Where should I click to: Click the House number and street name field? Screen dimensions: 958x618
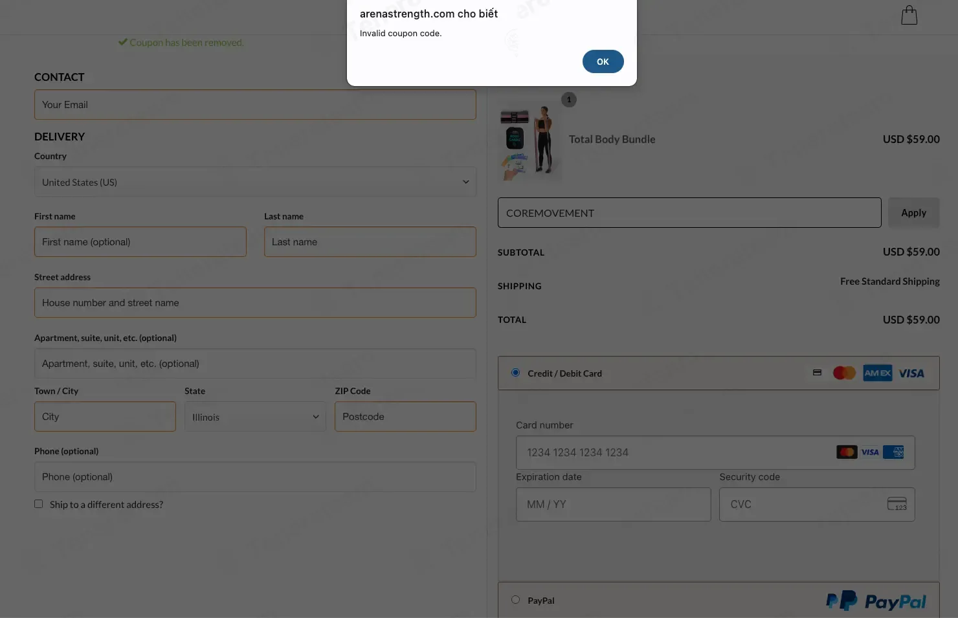[x=255, y=302]
